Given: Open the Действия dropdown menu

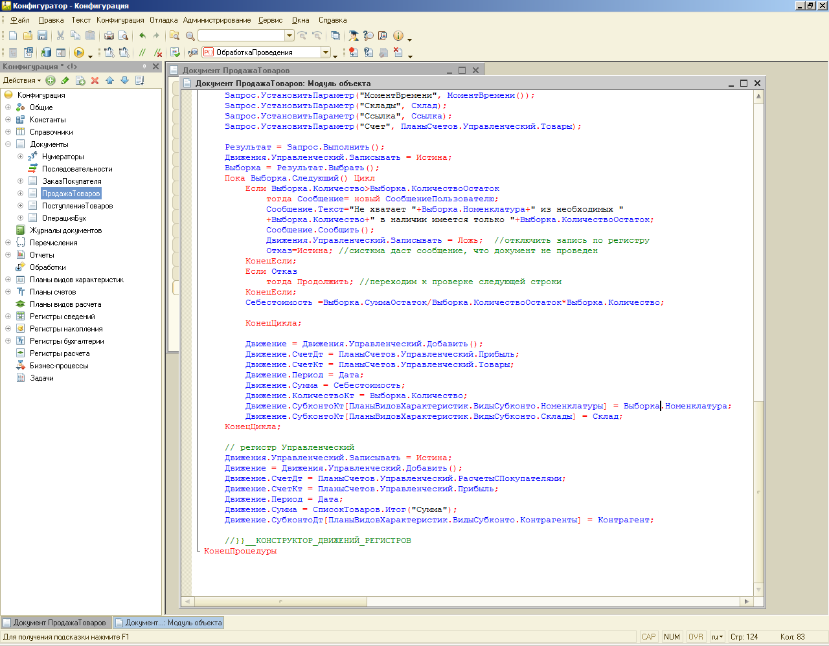Looking at the screenshot, I should tap(22, 80).
